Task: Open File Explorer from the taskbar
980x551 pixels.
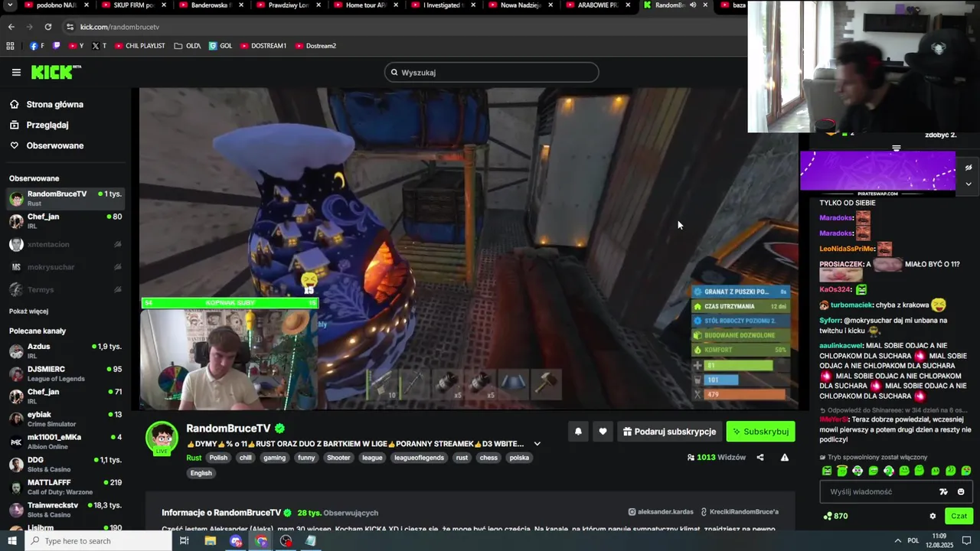Action: [x=210, y=541]
